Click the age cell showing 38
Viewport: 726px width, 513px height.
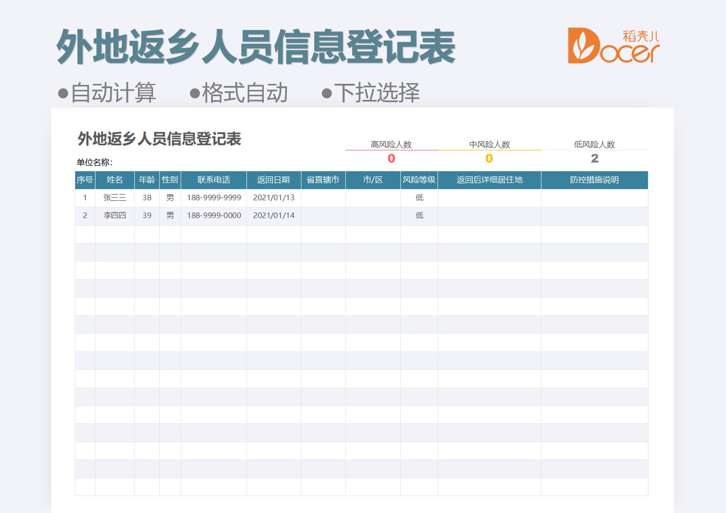click(x=148, y=197)
